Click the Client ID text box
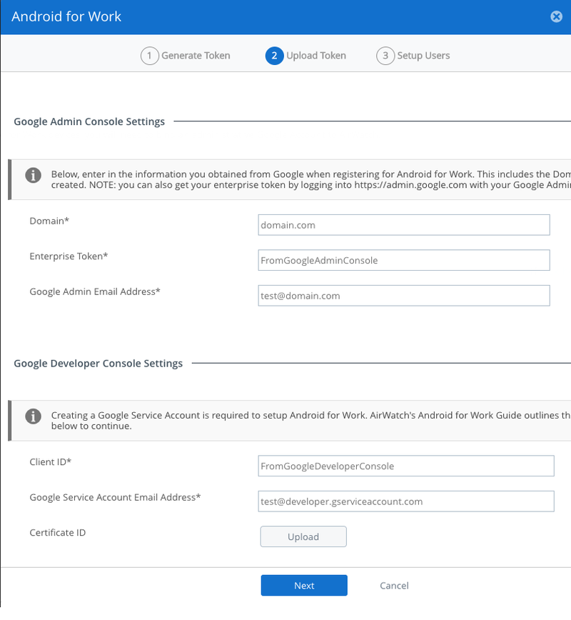The width and height of the screenshot is (571, 620). pyautogui.click(x=406, y=466)
